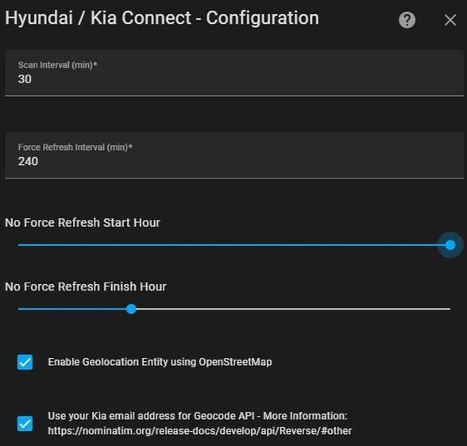Viewport: 467px width, 446px height.
Task: Open the help question mark icon
Action: [407, 20]
